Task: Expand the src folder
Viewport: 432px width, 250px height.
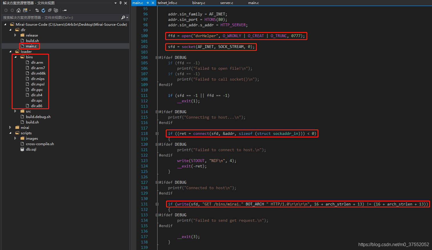Action: 15,111
